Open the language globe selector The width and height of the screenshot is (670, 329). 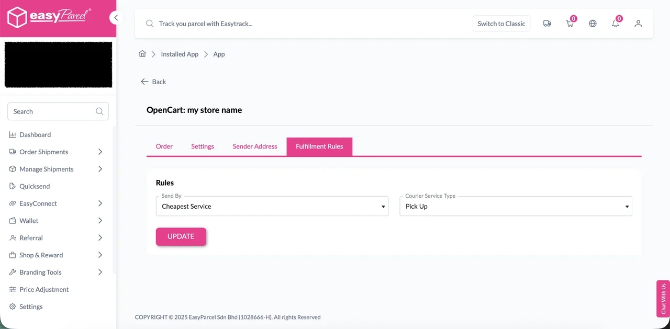(593, 24)
